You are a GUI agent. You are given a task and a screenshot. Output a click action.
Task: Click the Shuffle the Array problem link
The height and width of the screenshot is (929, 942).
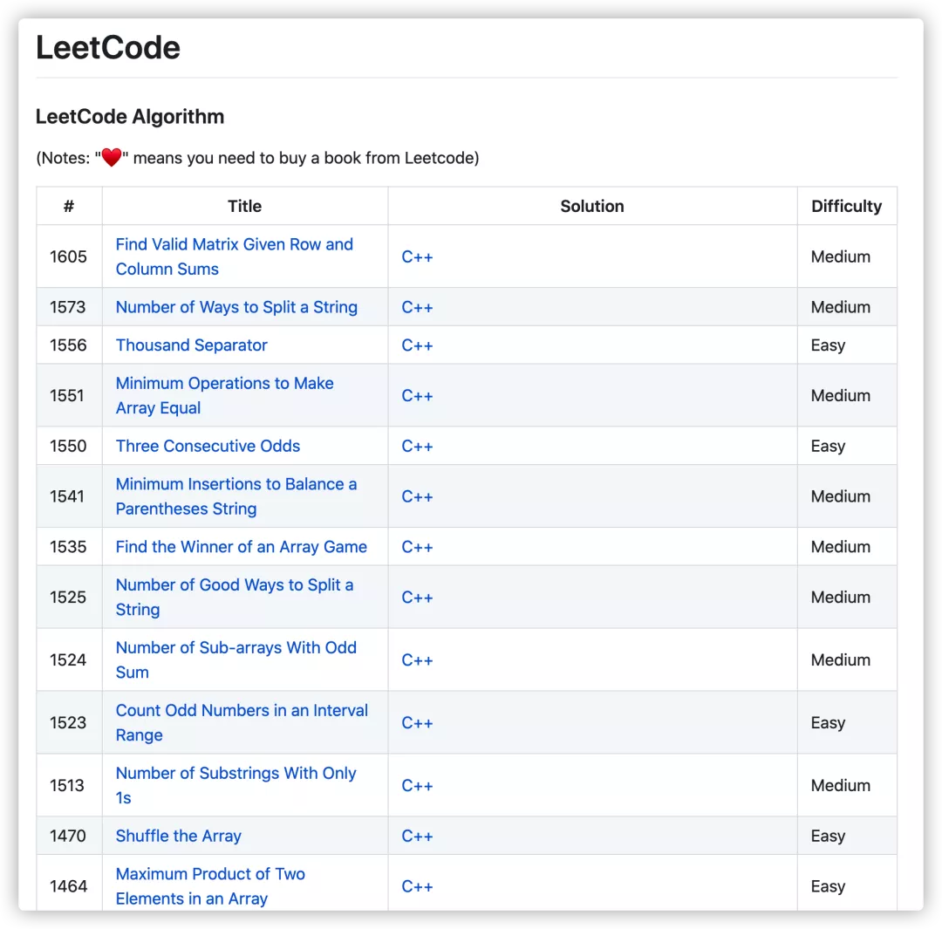tap(178, 836)
